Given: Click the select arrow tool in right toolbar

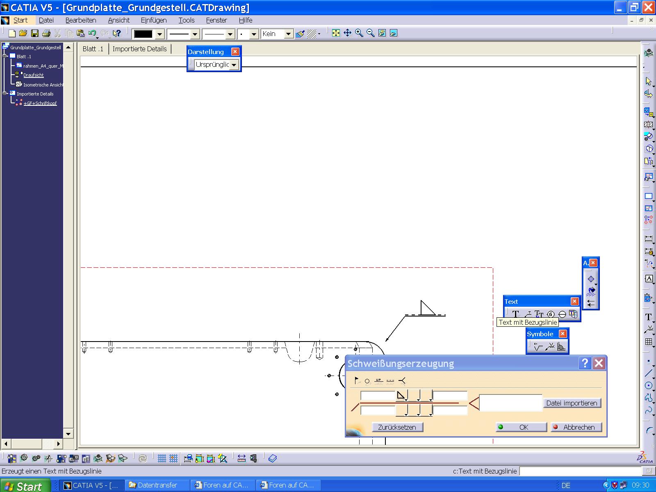Looking at the screenshot, I should click(x=649, y=81).
